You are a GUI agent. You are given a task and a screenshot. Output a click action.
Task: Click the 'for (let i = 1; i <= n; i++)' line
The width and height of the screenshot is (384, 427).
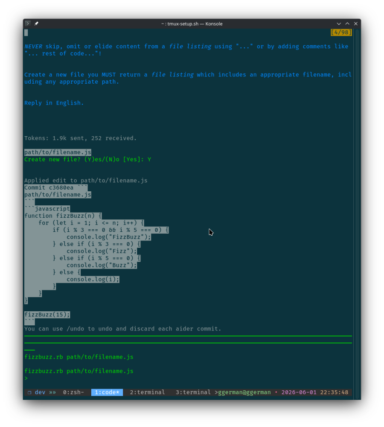[91, 223]
